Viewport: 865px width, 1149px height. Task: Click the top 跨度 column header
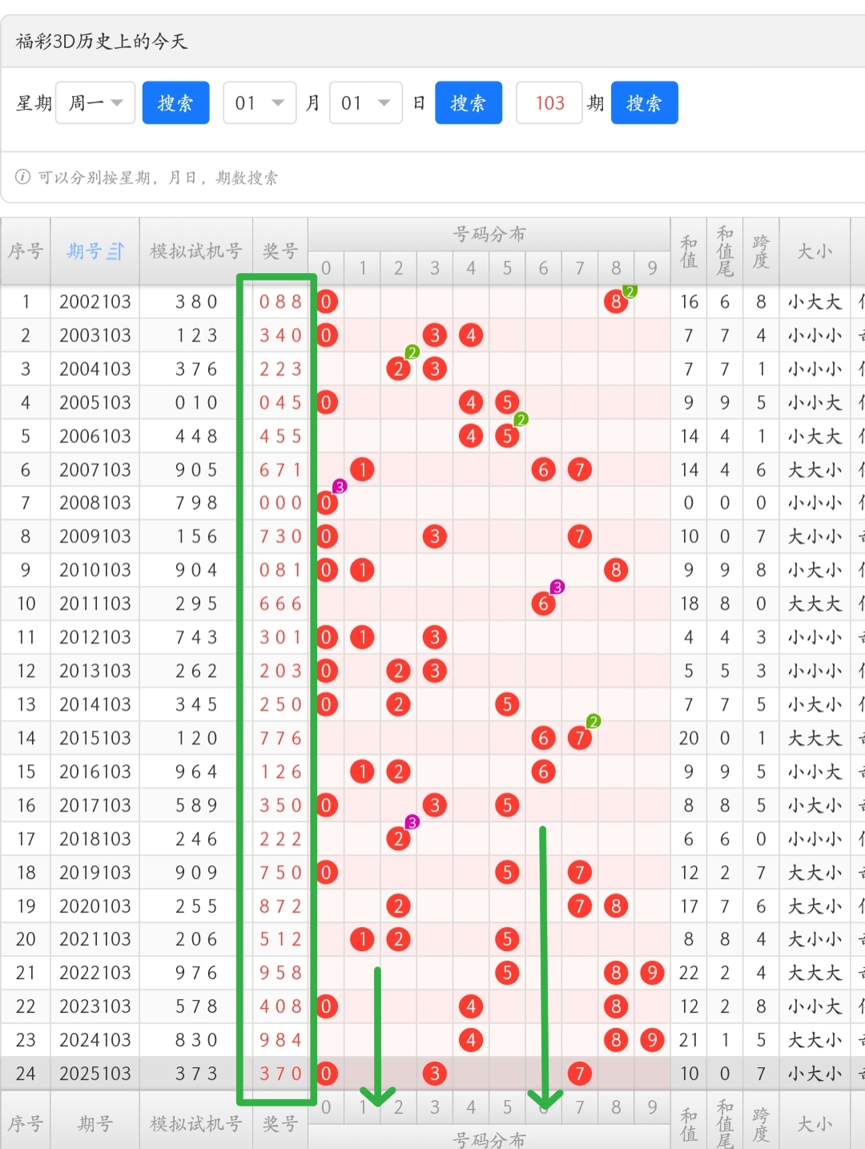(761, 252)
